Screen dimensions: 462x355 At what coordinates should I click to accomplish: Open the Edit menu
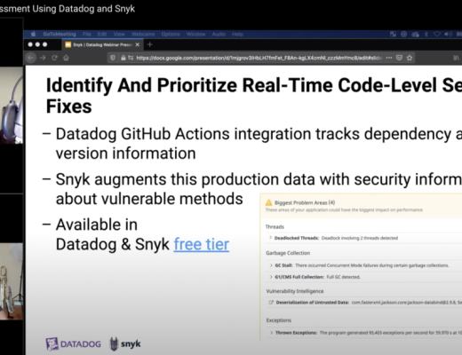point(102,34)
